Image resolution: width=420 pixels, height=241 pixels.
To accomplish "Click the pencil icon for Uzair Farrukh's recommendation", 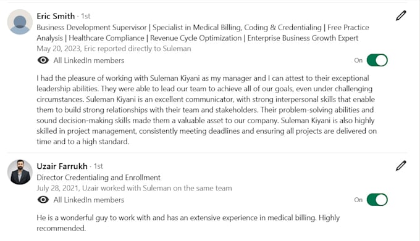I will coord(401,166).
